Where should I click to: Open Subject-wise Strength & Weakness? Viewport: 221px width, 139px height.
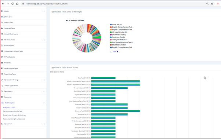coord(15,115)
